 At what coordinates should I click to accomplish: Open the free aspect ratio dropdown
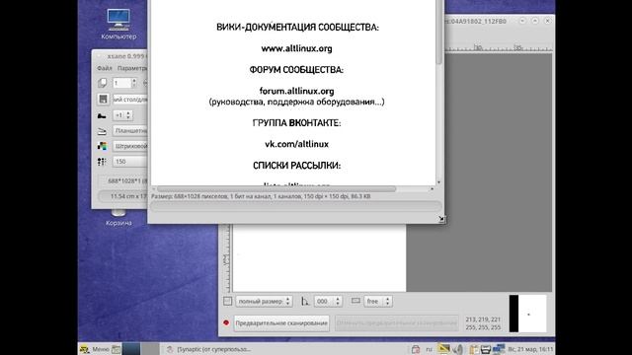click(x=378, y=301)
